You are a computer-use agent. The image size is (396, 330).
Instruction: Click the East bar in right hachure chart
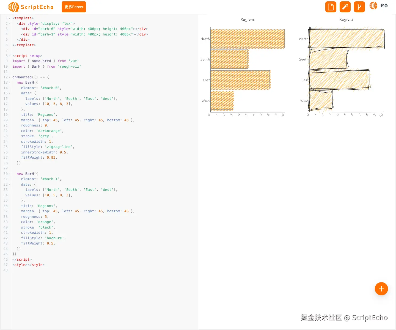(339, 80)
